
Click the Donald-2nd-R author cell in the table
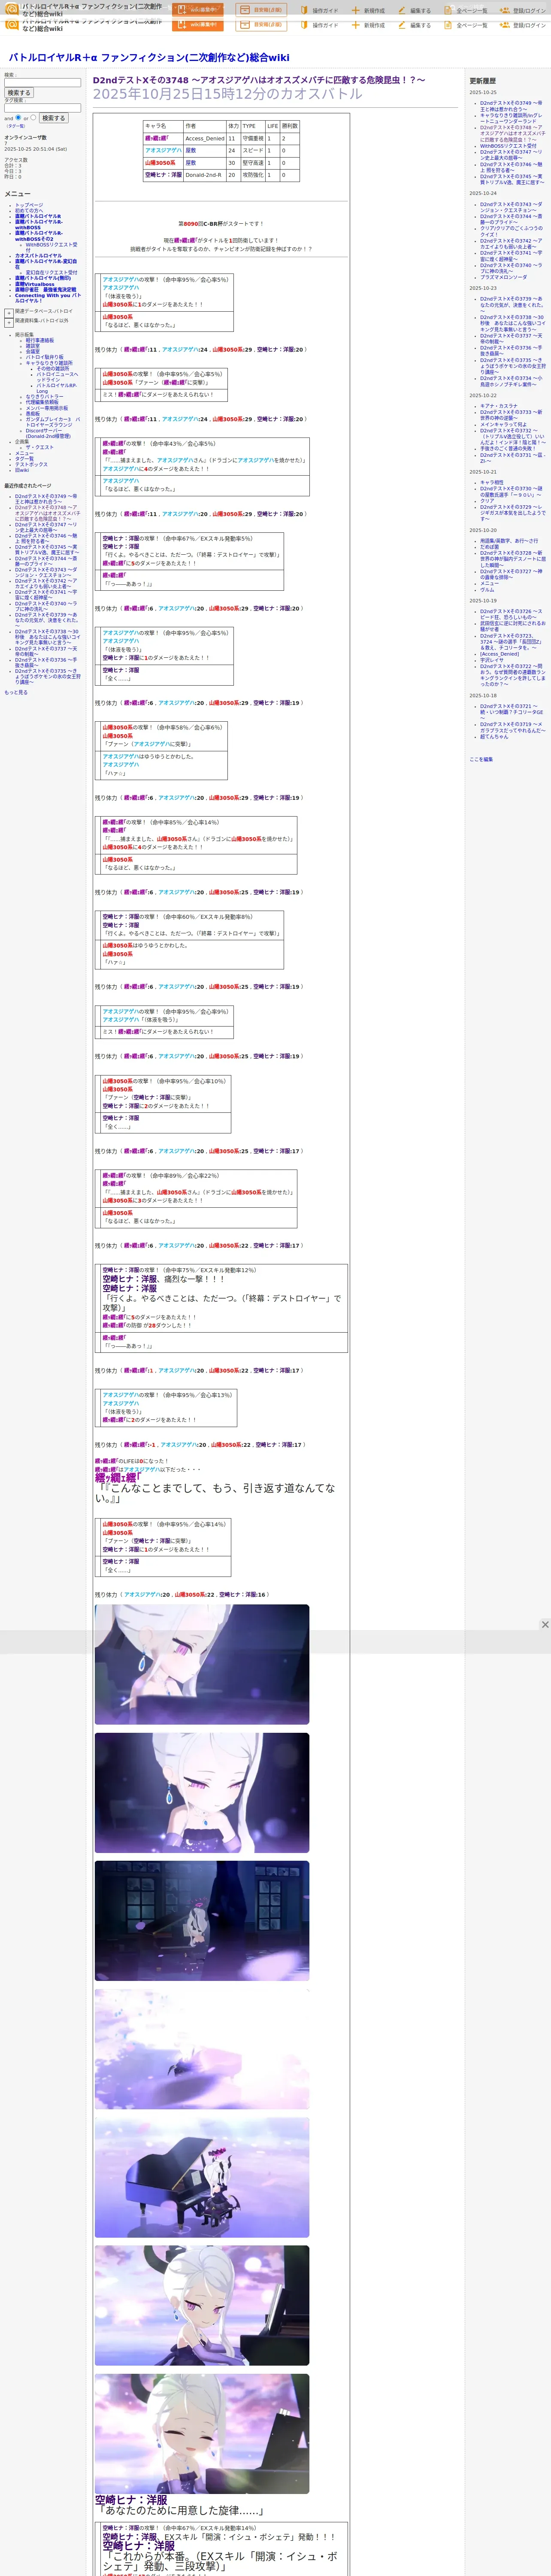tap(205, 175)
